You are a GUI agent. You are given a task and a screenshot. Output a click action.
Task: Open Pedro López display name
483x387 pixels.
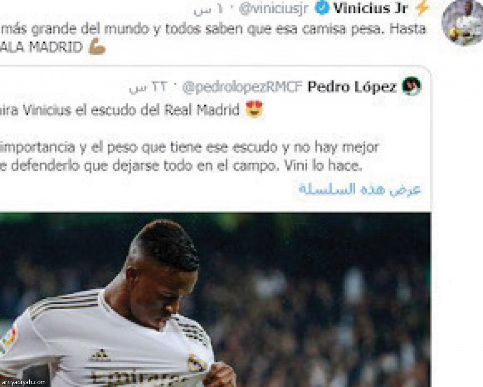pyautogui.click(x=352, y=87)
